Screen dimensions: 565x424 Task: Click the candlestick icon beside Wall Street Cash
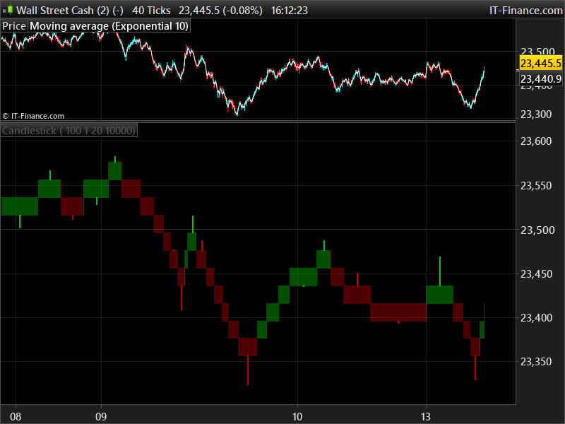[x=8, y=10]
